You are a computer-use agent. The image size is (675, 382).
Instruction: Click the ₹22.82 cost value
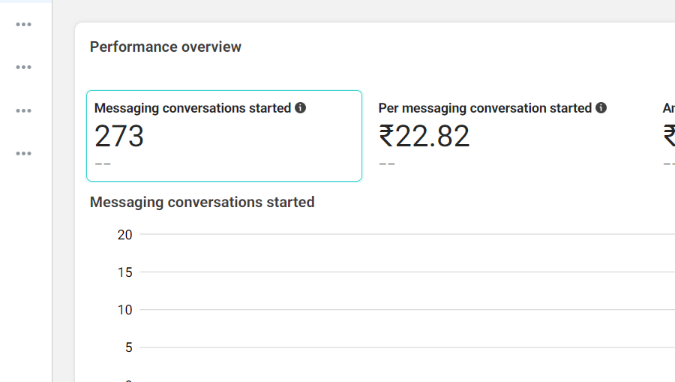pyautogui.click(x=424, y=137)
